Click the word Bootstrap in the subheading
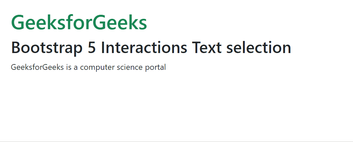 coord(47,48)
